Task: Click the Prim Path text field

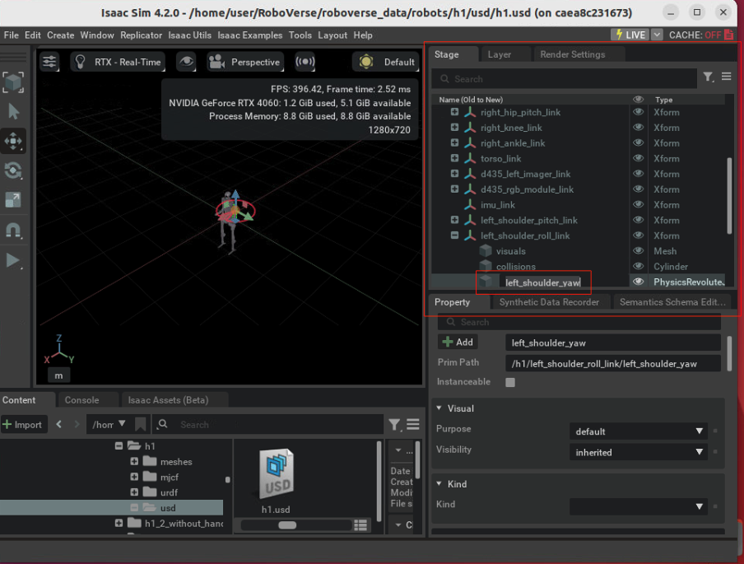Action: click(x=612, y=364)
